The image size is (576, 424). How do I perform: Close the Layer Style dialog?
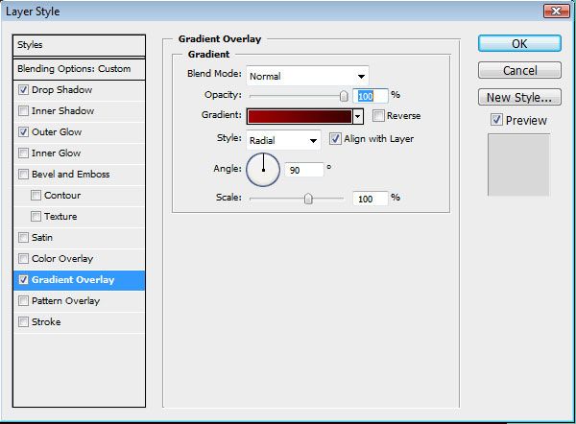pos(556,11)
